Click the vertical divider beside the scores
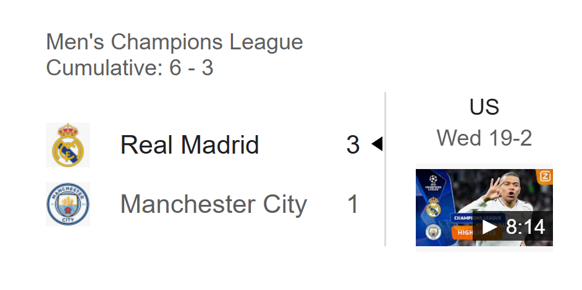This screenshot has width=582, height=290. coord(386,169)
